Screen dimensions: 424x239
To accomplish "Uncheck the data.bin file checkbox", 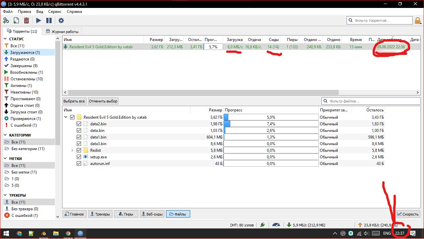I will 79,130.
